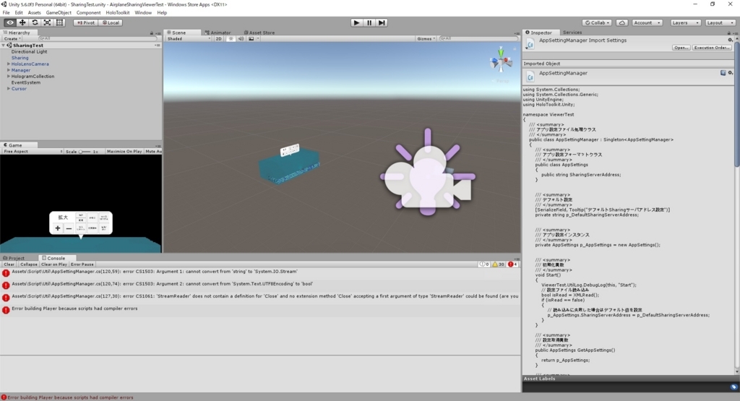This screenshot has height=401, width=740.
Task: Toggle Pivot/Center handle mode
Action: point(86,22)
